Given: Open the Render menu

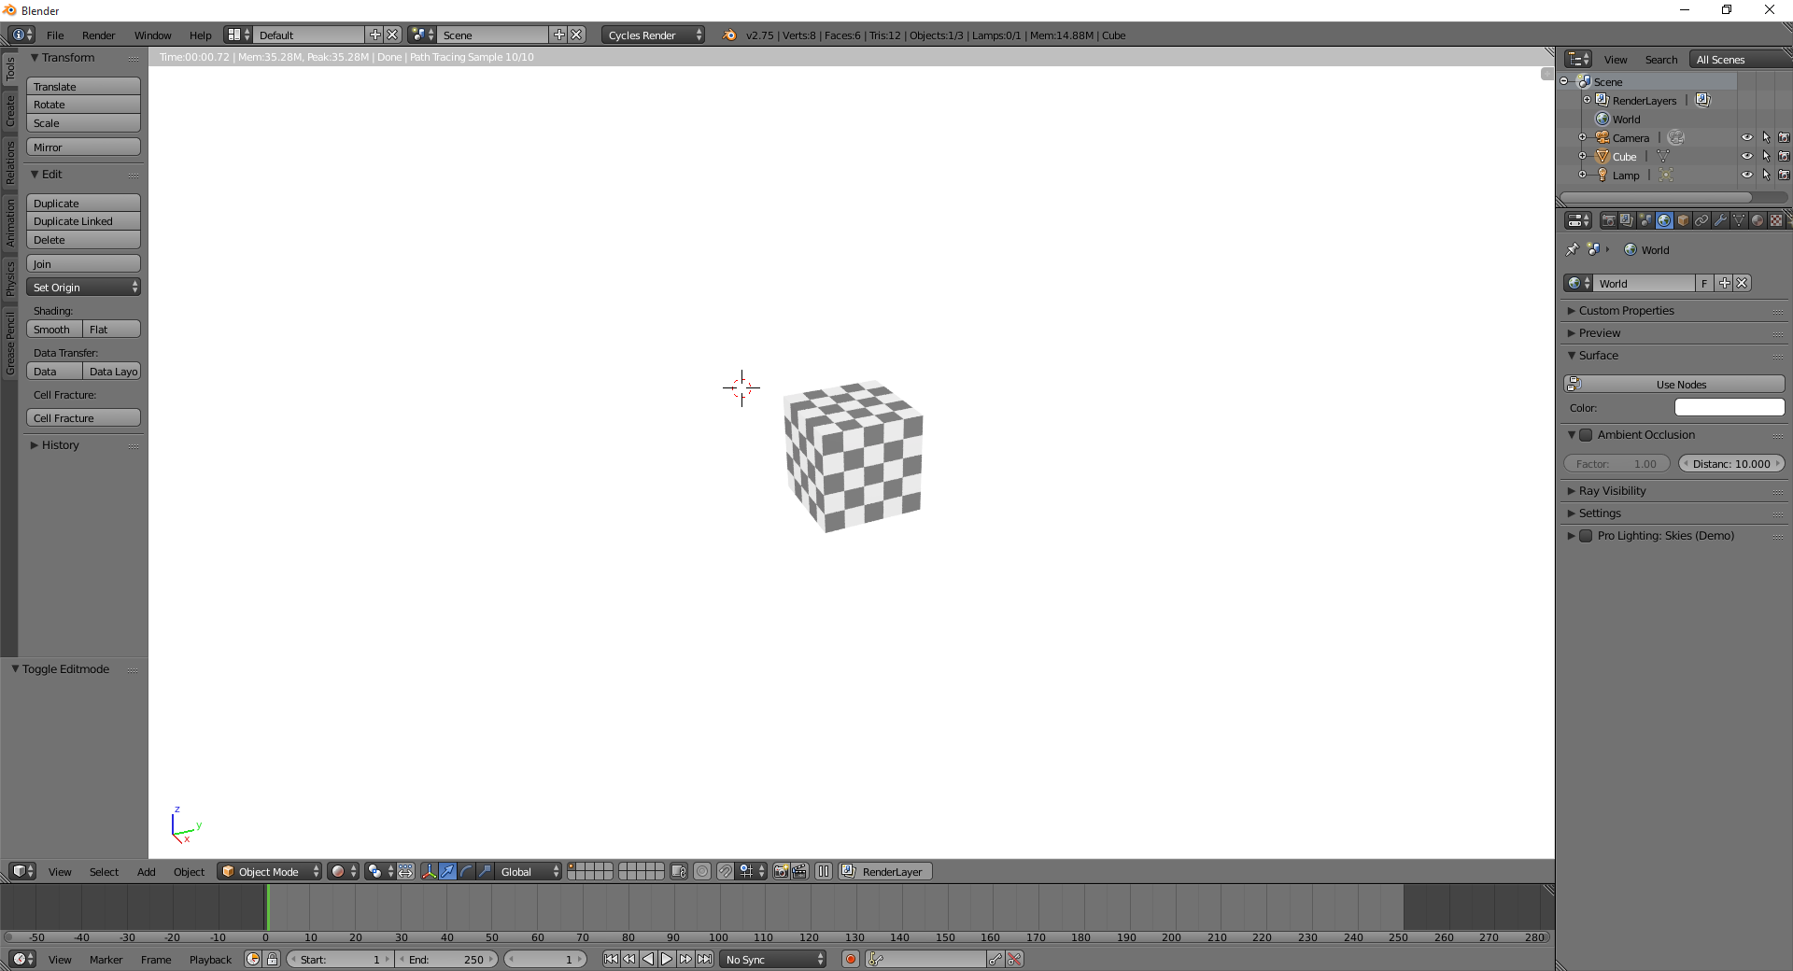Looking at the screenshot, I should [x=98, y=35].
